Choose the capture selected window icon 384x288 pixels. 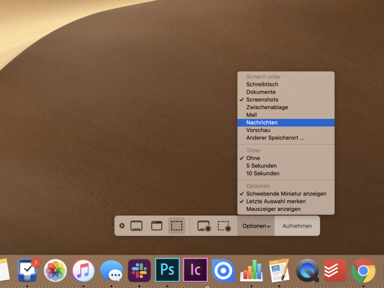(x=157, y=226)
